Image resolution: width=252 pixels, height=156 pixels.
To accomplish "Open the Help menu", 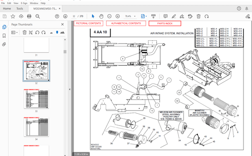I will click(x=43, y=3).
